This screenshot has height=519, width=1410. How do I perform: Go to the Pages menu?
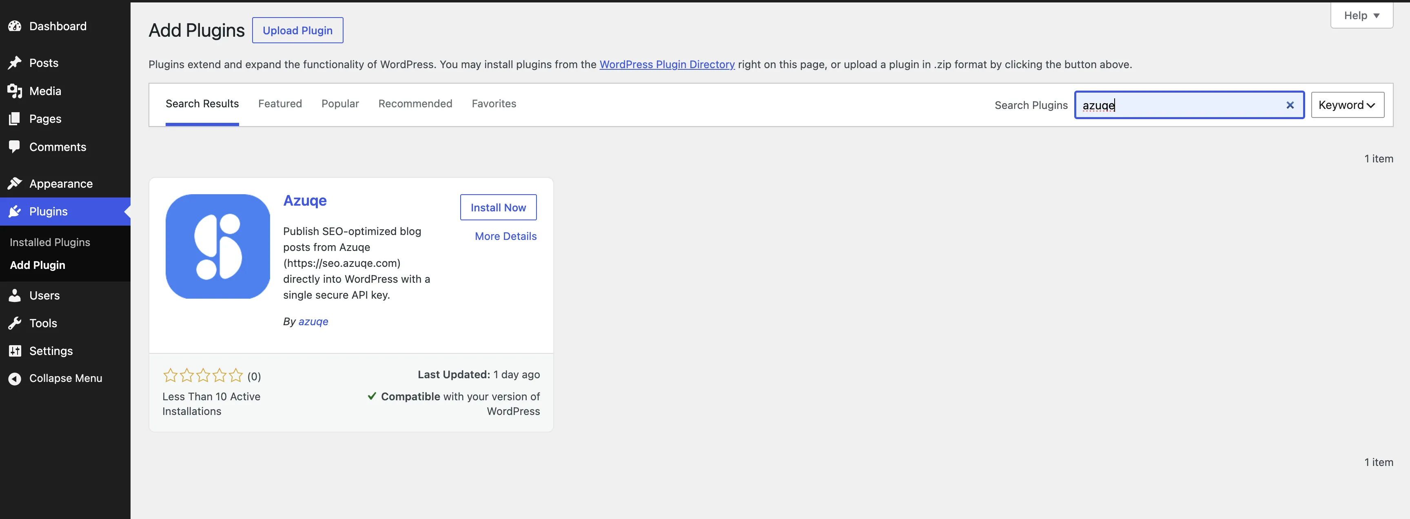pos(65,119)
